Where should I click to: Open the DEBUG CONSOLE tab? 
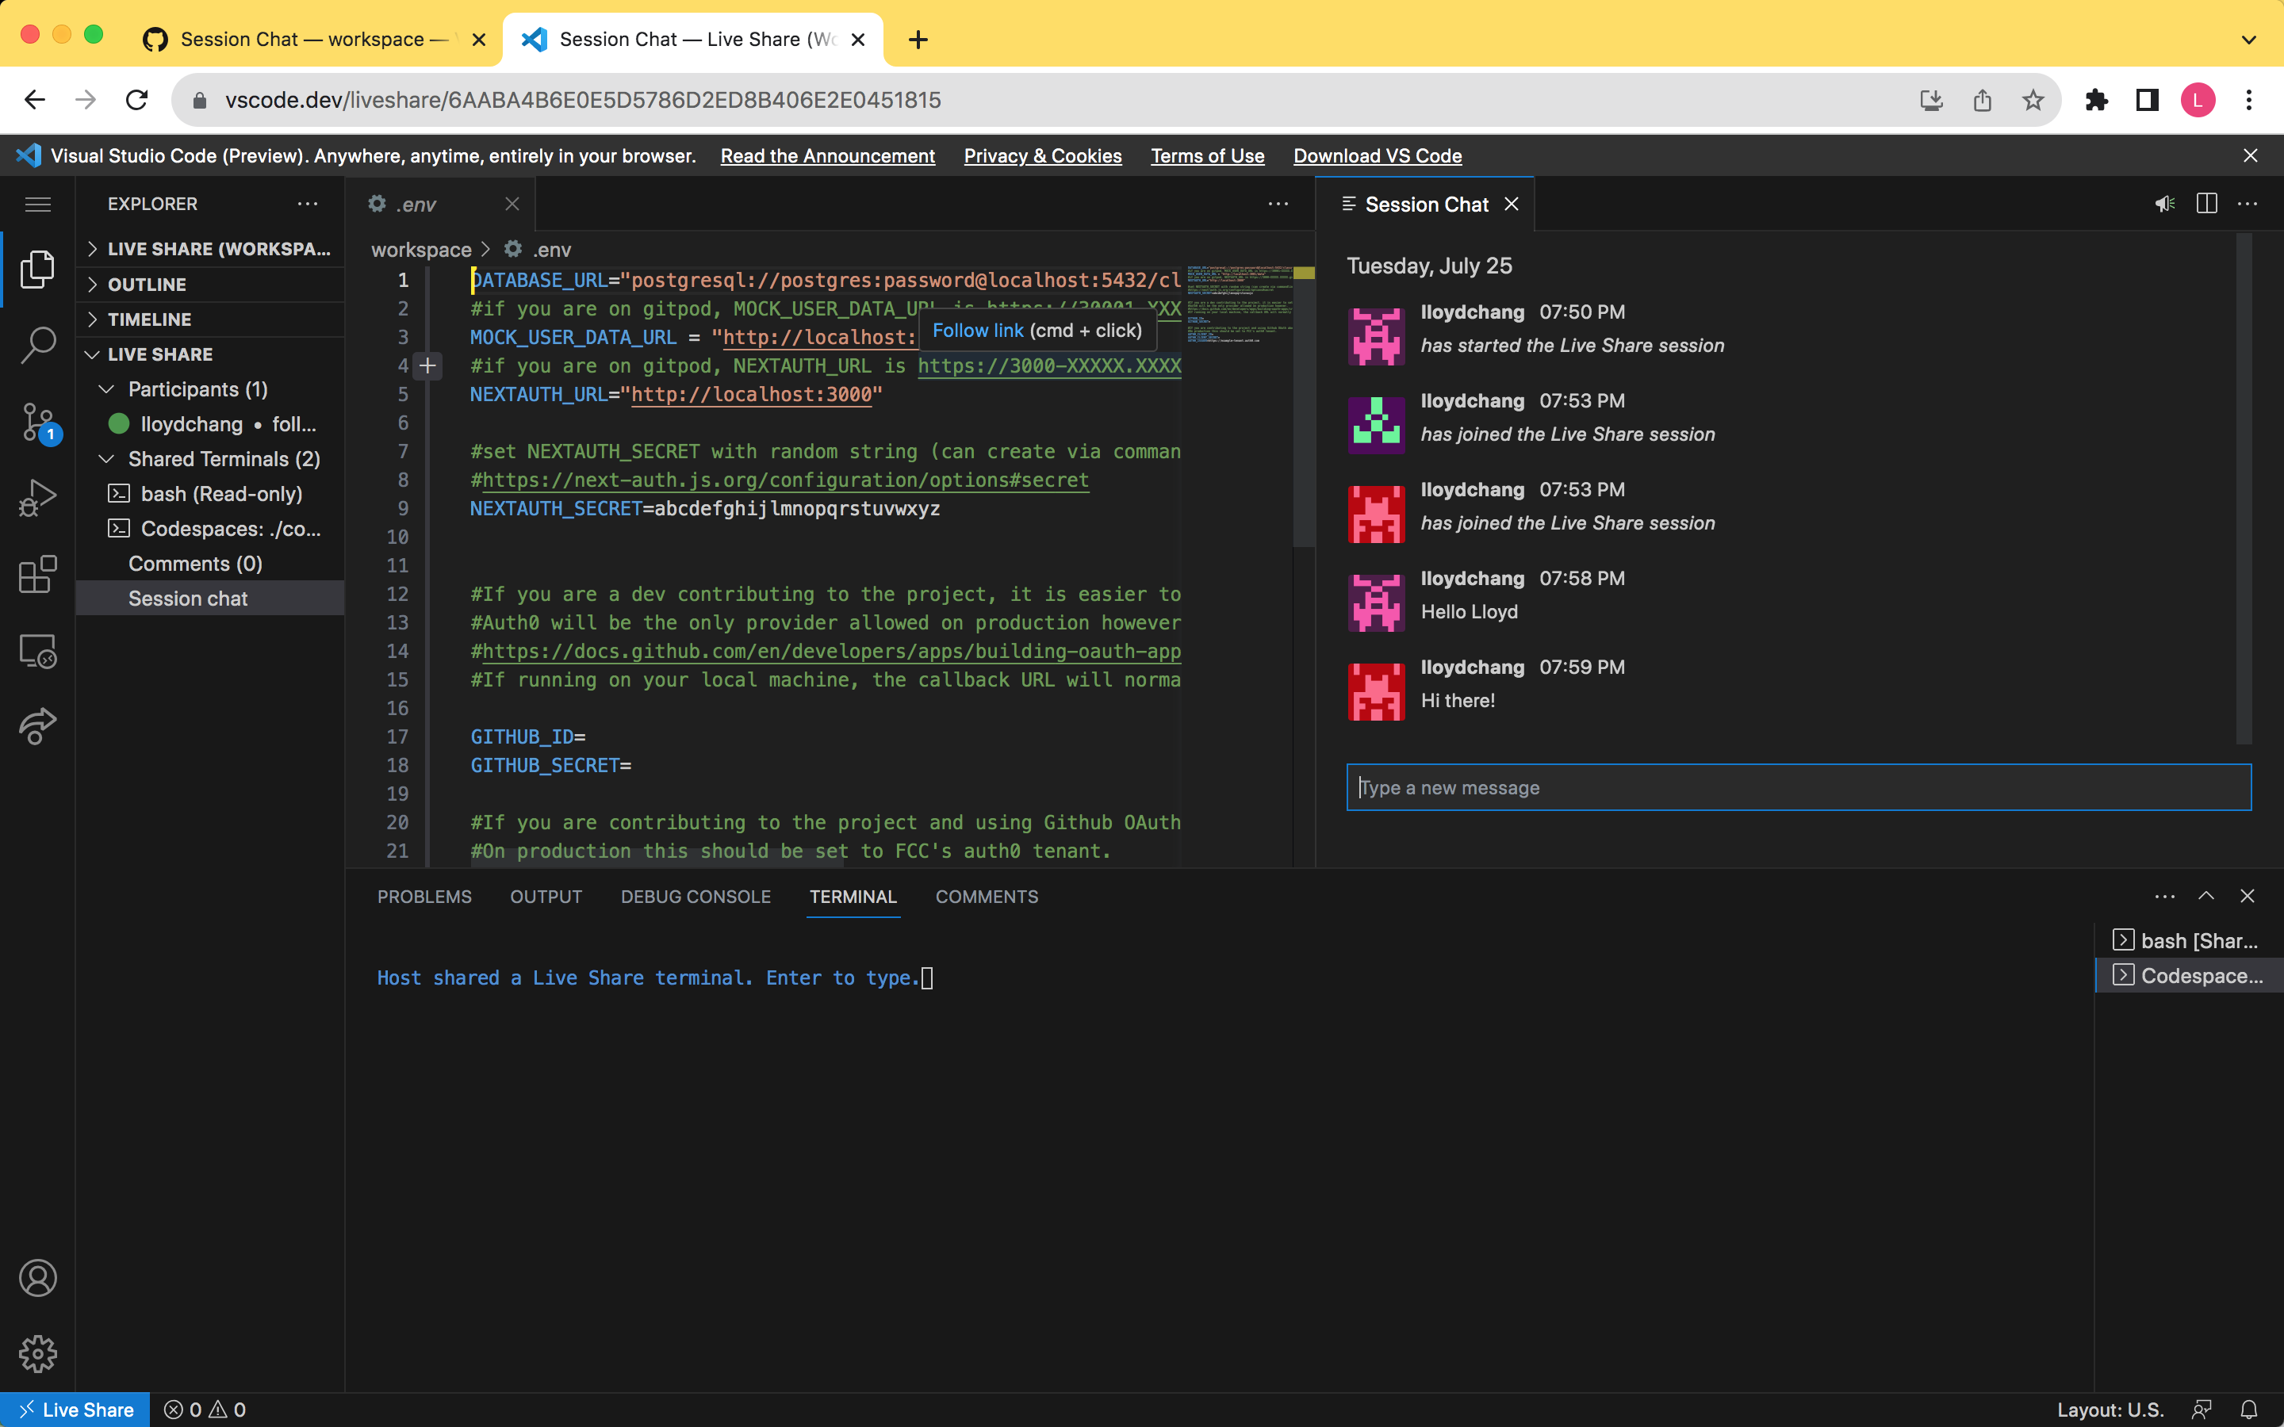pyautogui.click(x=696, y=897)
